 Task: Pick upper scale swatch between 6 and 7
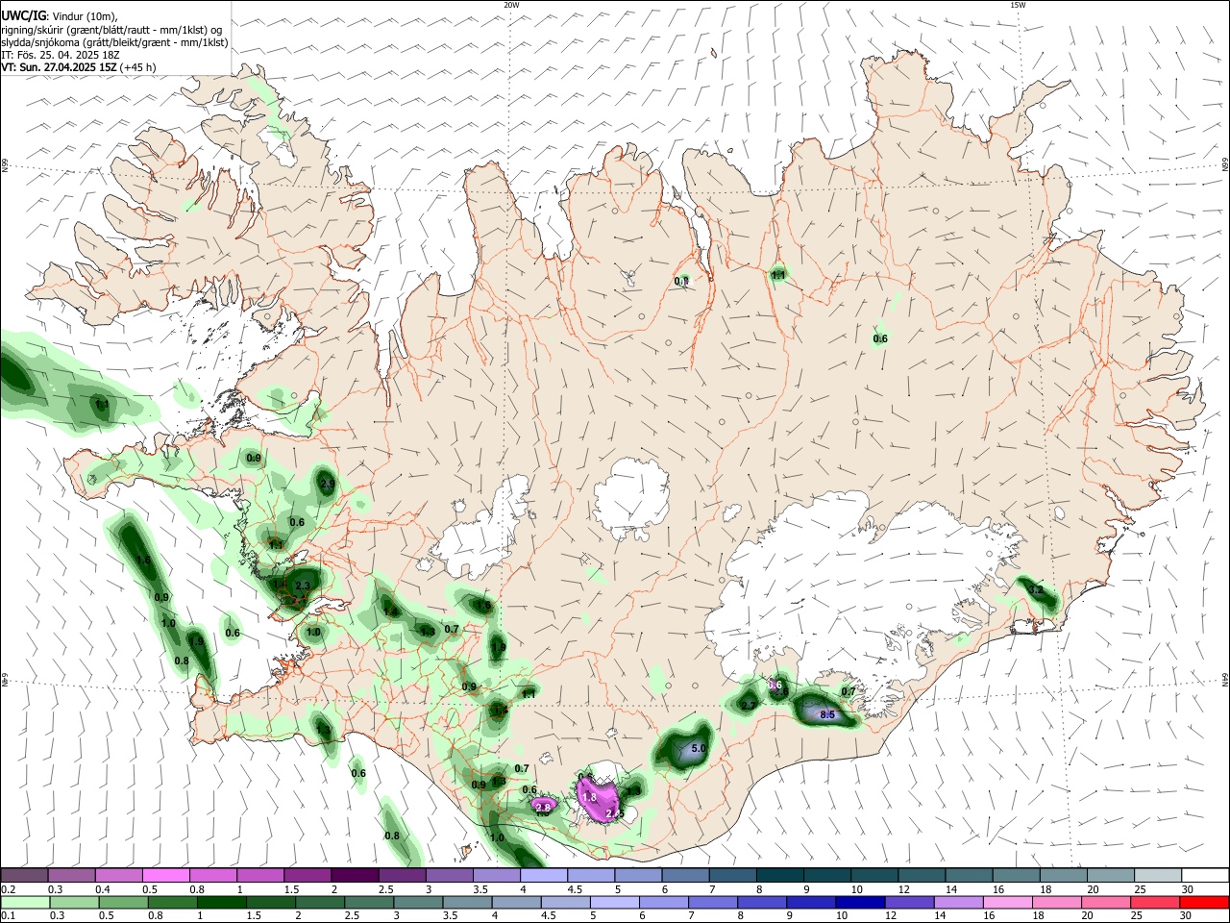point(686,876)
